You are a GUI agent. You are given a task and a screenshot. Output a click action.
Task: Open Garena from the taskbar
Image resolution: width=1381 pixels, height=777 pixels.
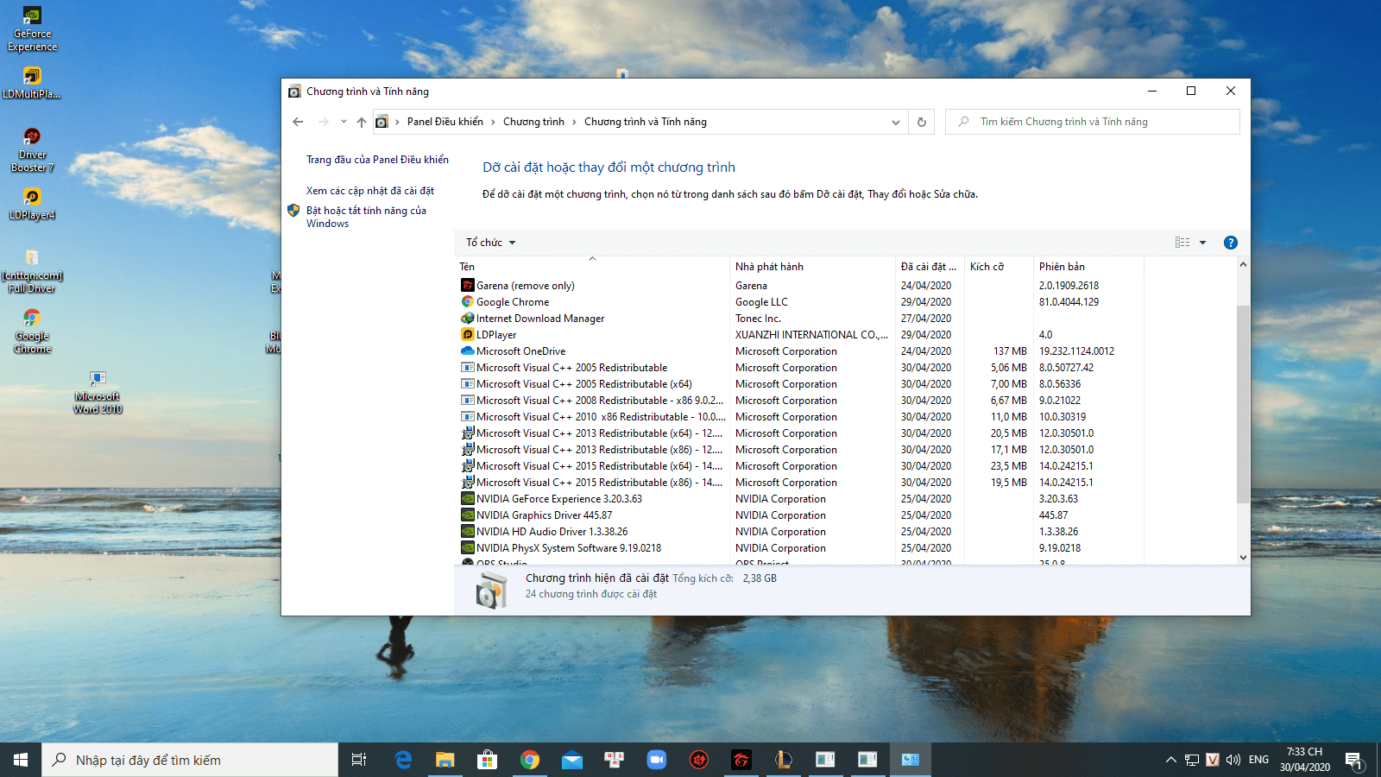(x=741, y=760)
